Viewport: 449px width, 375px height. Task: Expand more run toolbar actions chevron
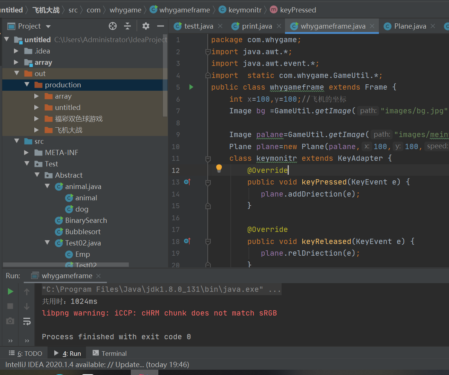10,341
